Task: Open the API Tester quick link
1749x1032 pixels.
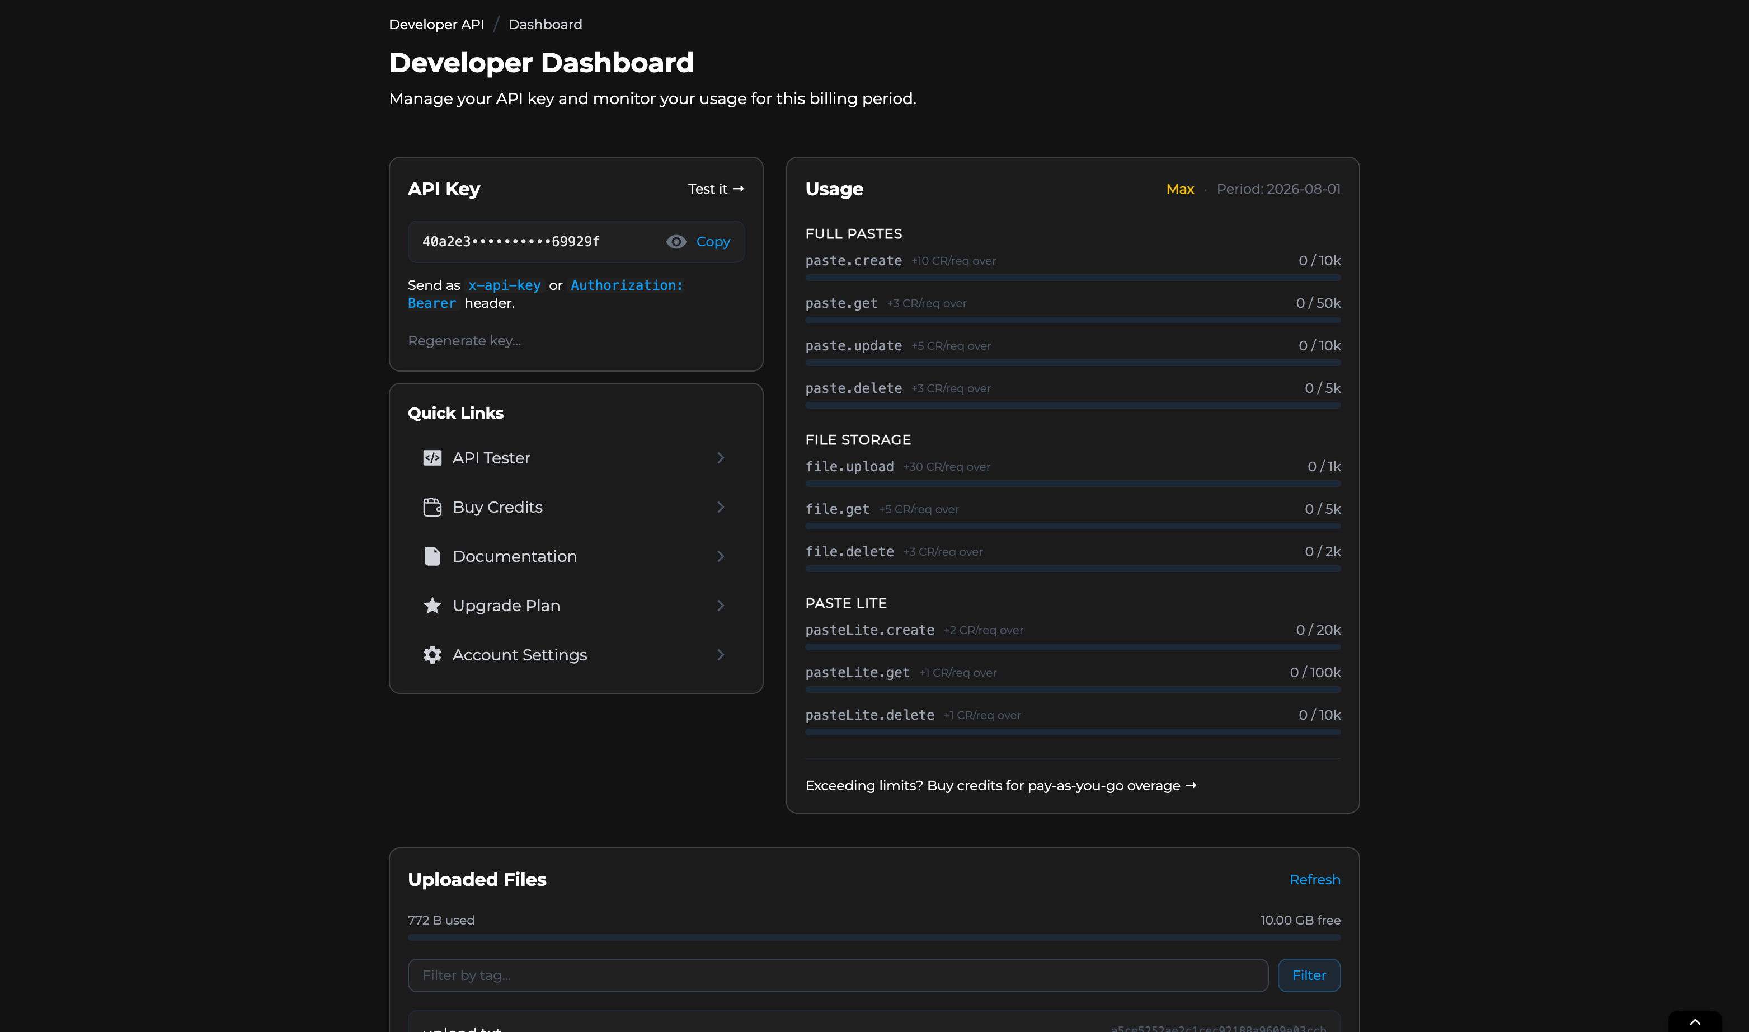Action: [x=576, y=458]
